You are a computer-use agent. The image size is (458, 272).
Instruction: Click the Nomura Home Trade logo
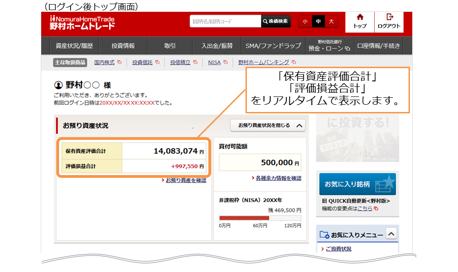82,22
